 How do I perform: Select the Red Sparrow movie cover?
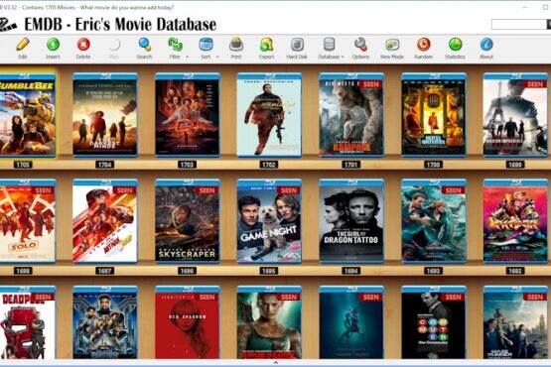coord(188,322)
